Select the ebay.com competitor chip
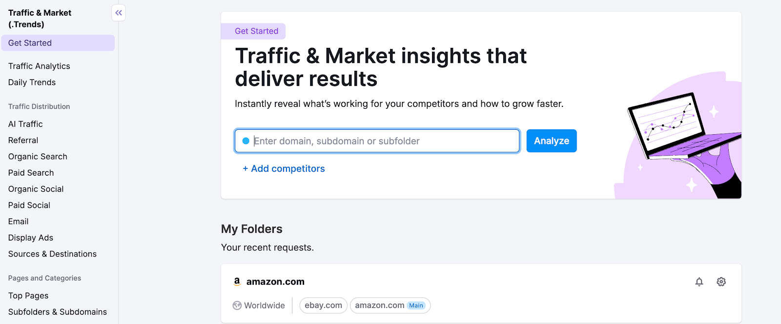 (x=323, y=305)
